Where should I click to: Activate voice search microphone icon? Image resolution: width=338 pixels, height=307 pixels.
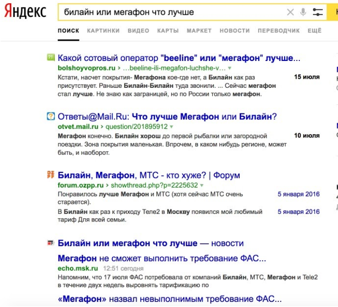(x=303, y=12)
